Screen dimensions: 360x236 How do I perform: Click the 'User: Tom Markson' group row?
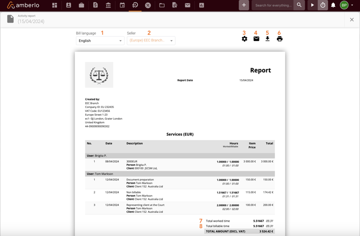tap(180, 174)
